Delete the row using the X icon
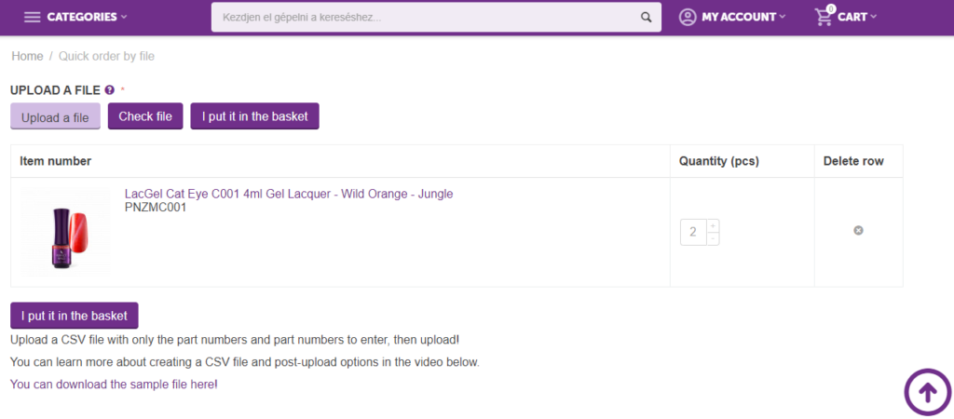The image size is (954, 419). 858,230
